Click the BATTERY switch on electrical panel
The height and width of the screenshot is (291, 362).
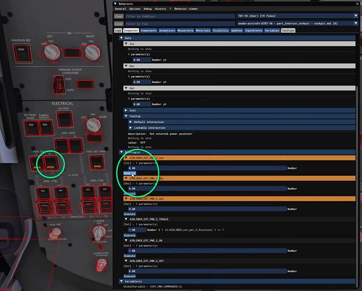(x=65, y=119)
